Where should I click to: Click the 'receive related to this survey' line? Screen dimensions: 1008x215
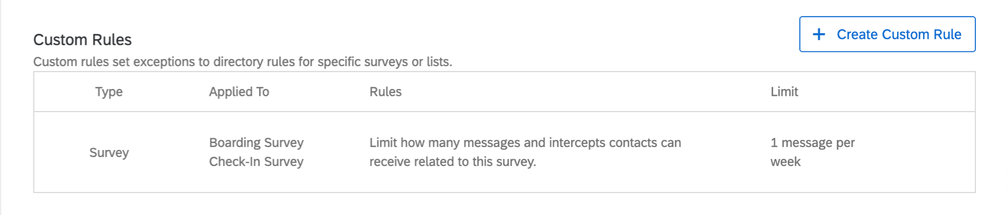pos(452,161)
